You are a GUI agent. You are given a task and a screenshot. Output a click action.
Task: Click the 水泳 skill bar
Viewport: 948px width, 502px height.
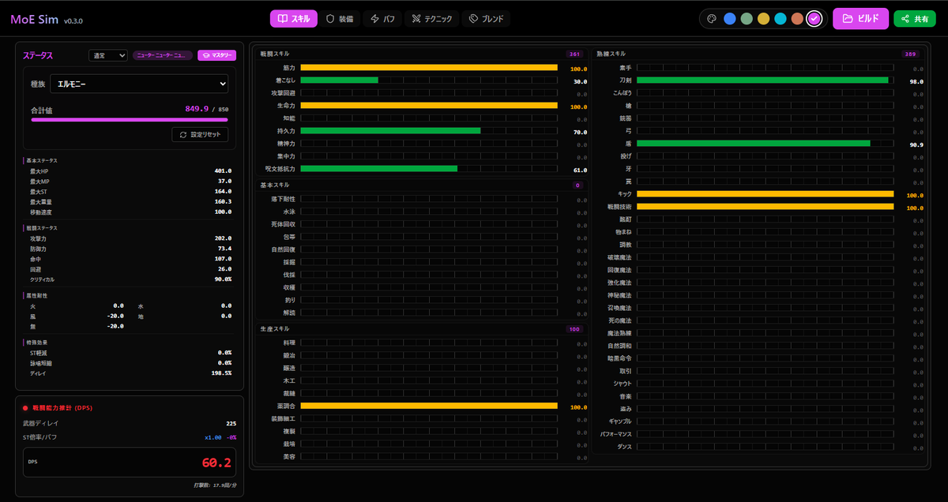pyautogui.click(x=429, y=212)
